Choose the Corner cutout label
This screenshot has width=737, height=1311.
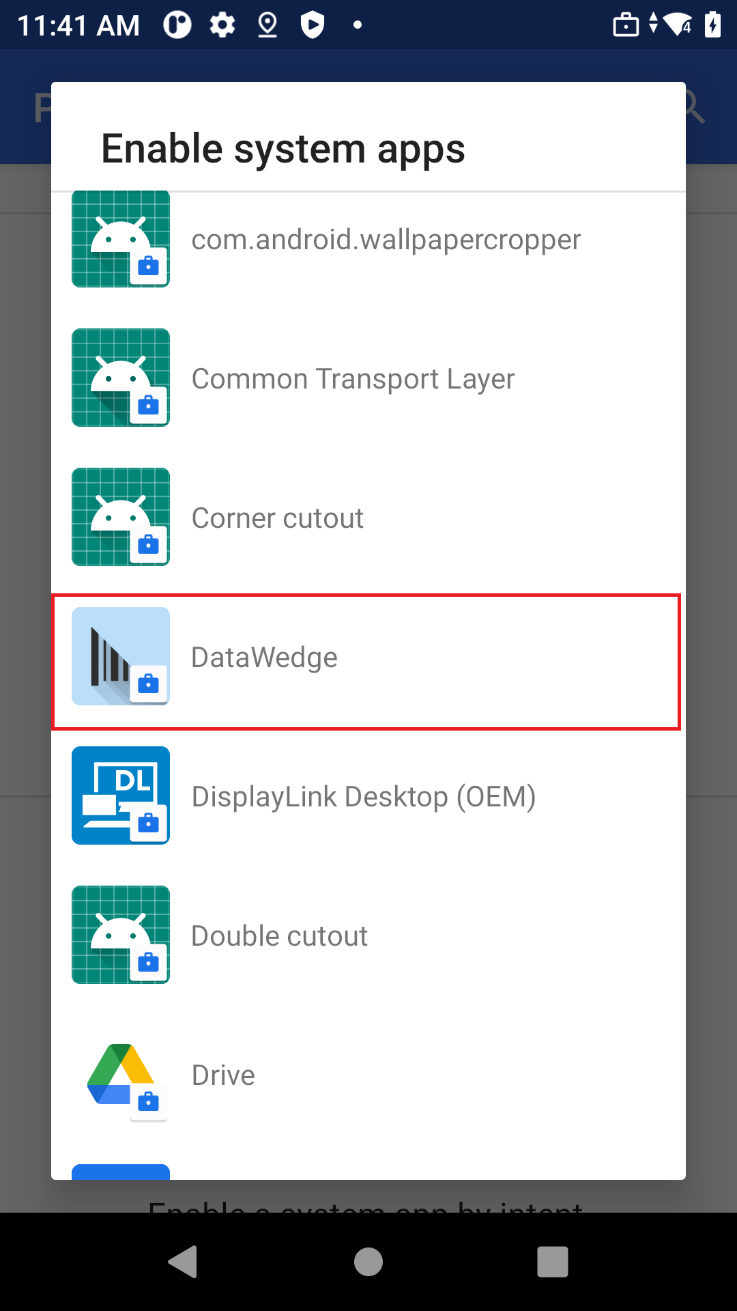point(277,518)
